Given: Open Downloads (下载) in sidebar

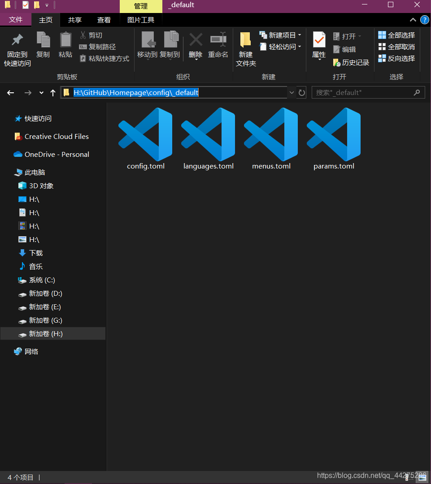Looking at the screenshot, I should pos(30,253).
